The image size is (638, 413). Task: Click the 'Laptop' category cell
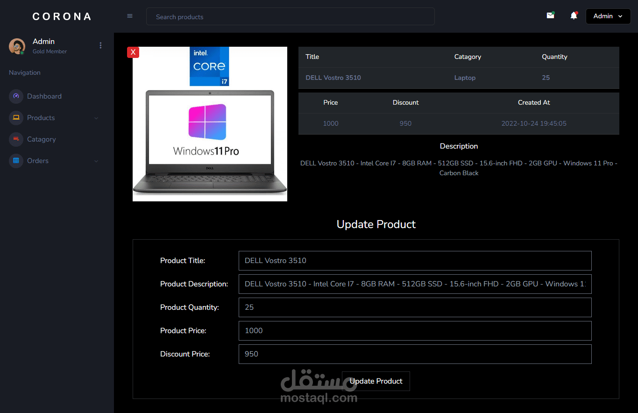click(465, 78)
